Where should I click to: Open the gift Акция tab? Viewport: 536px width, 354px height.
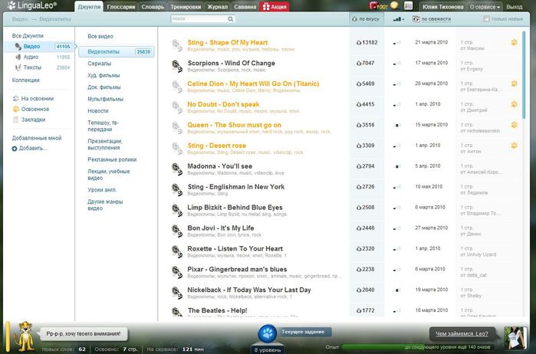click(x=275, y=6)
